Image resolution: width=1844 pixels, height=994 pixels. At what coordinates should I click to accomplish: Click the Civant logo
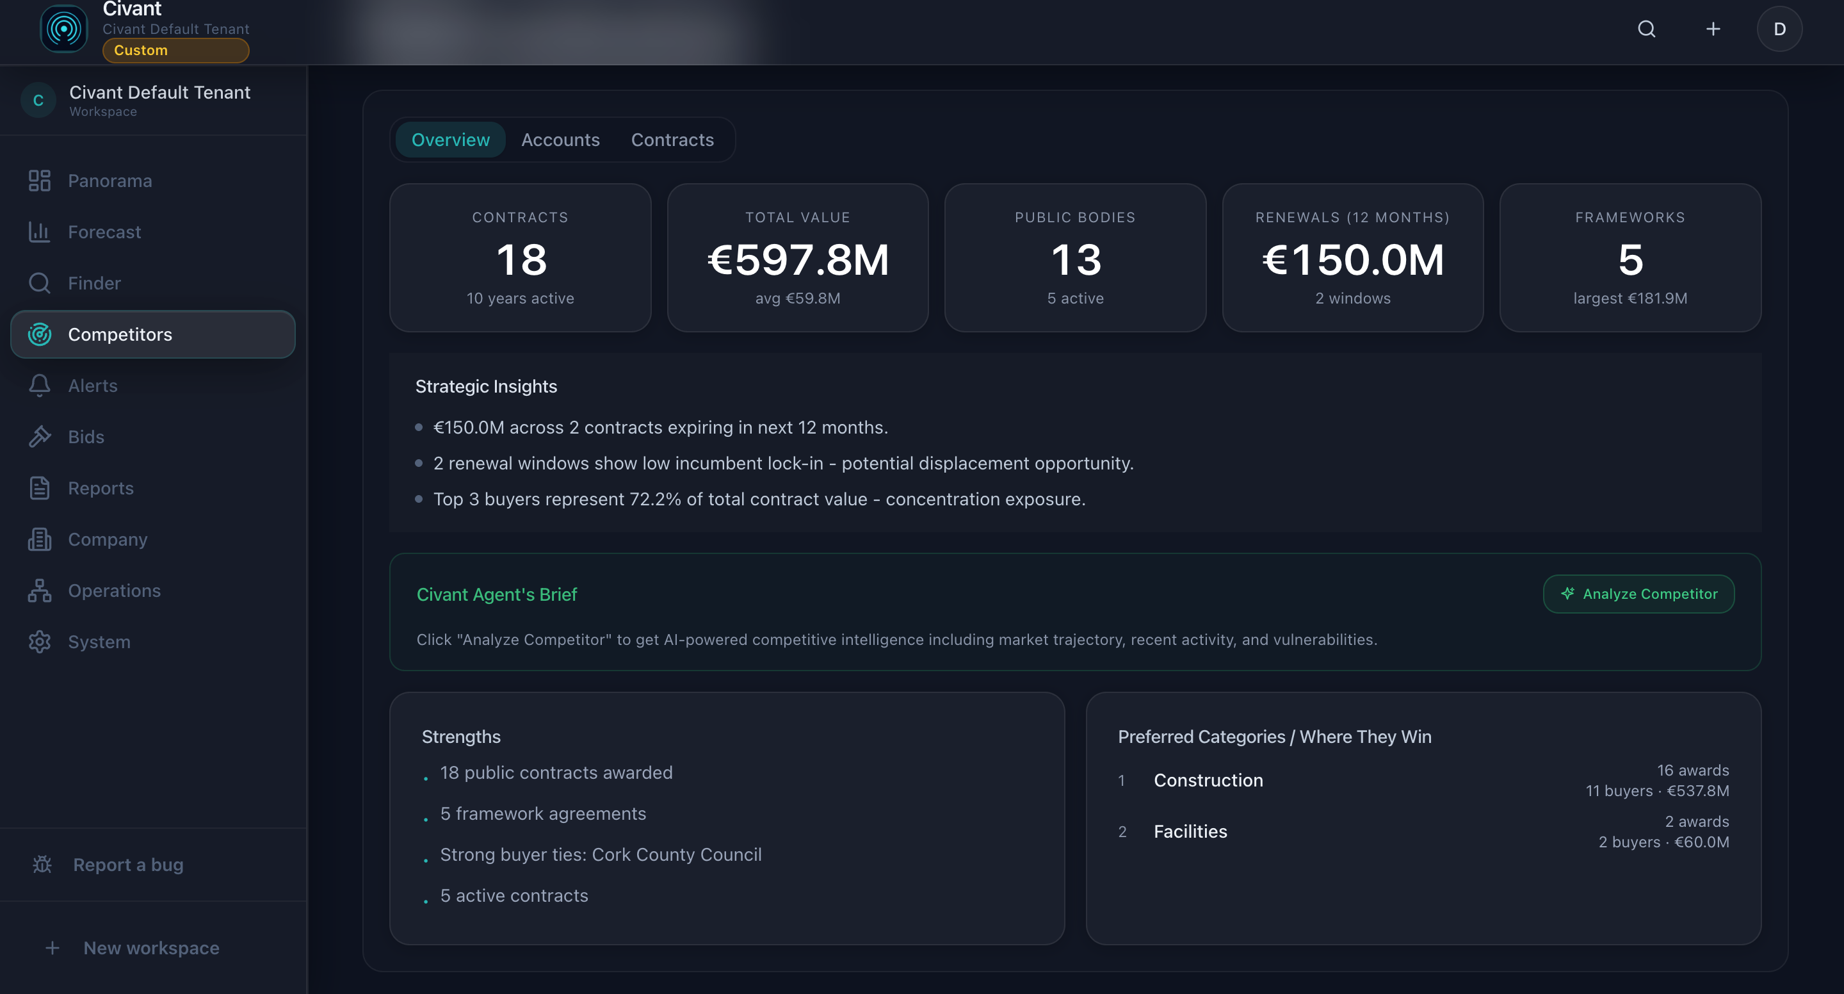coord(64,29)
